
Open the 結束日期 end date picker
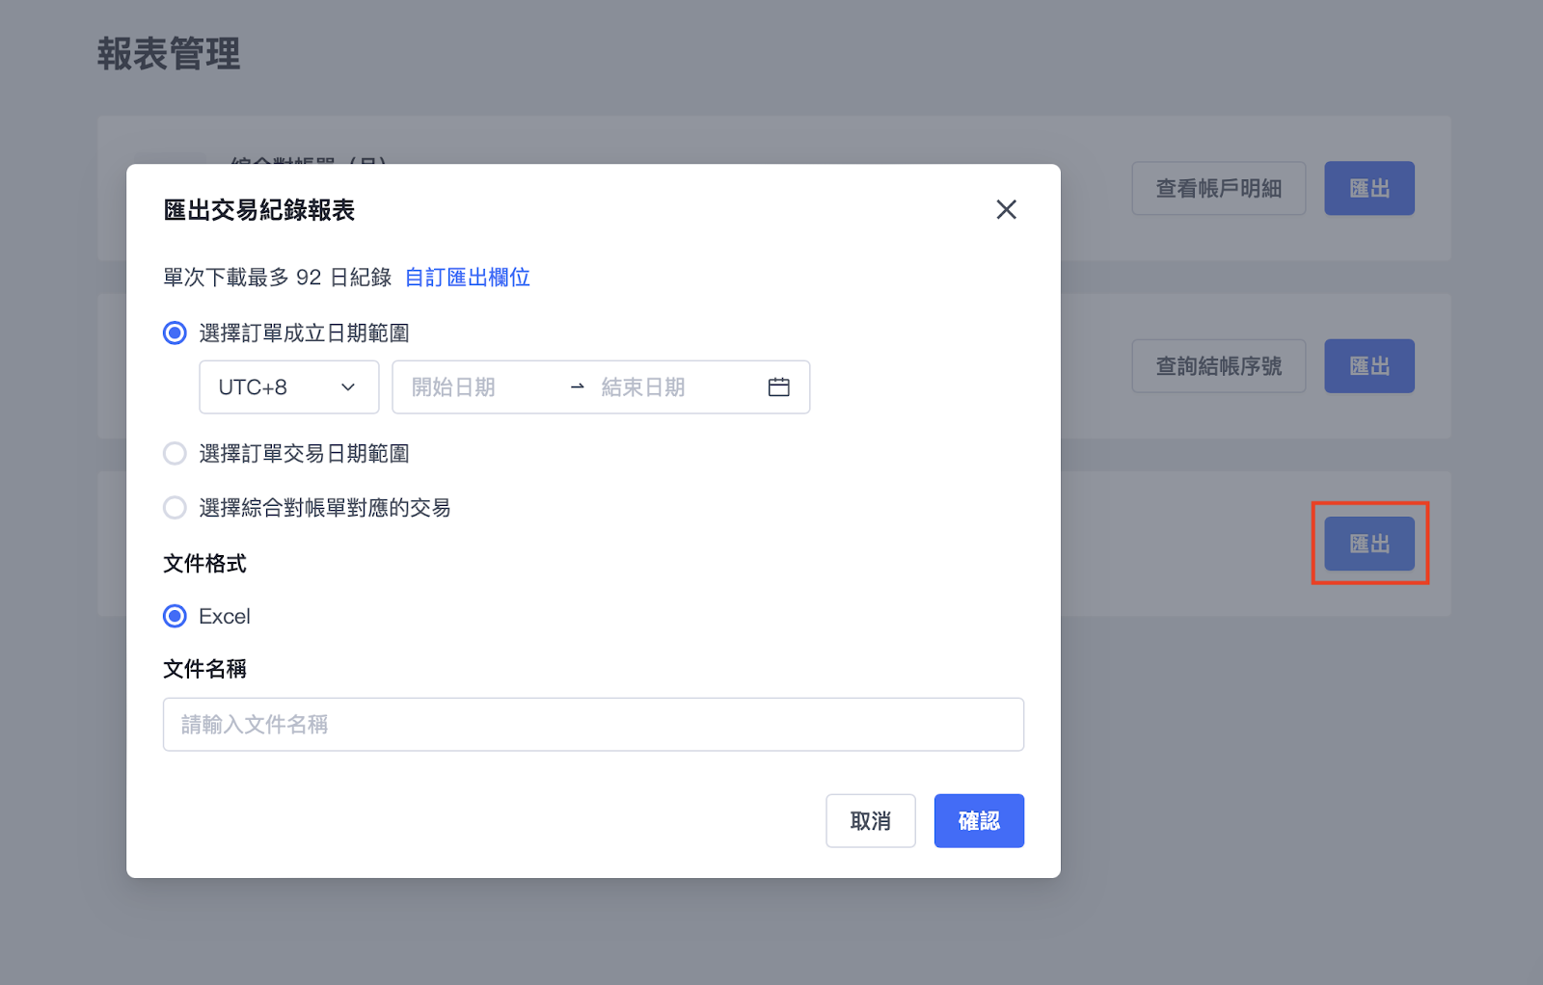pos(643,386)
